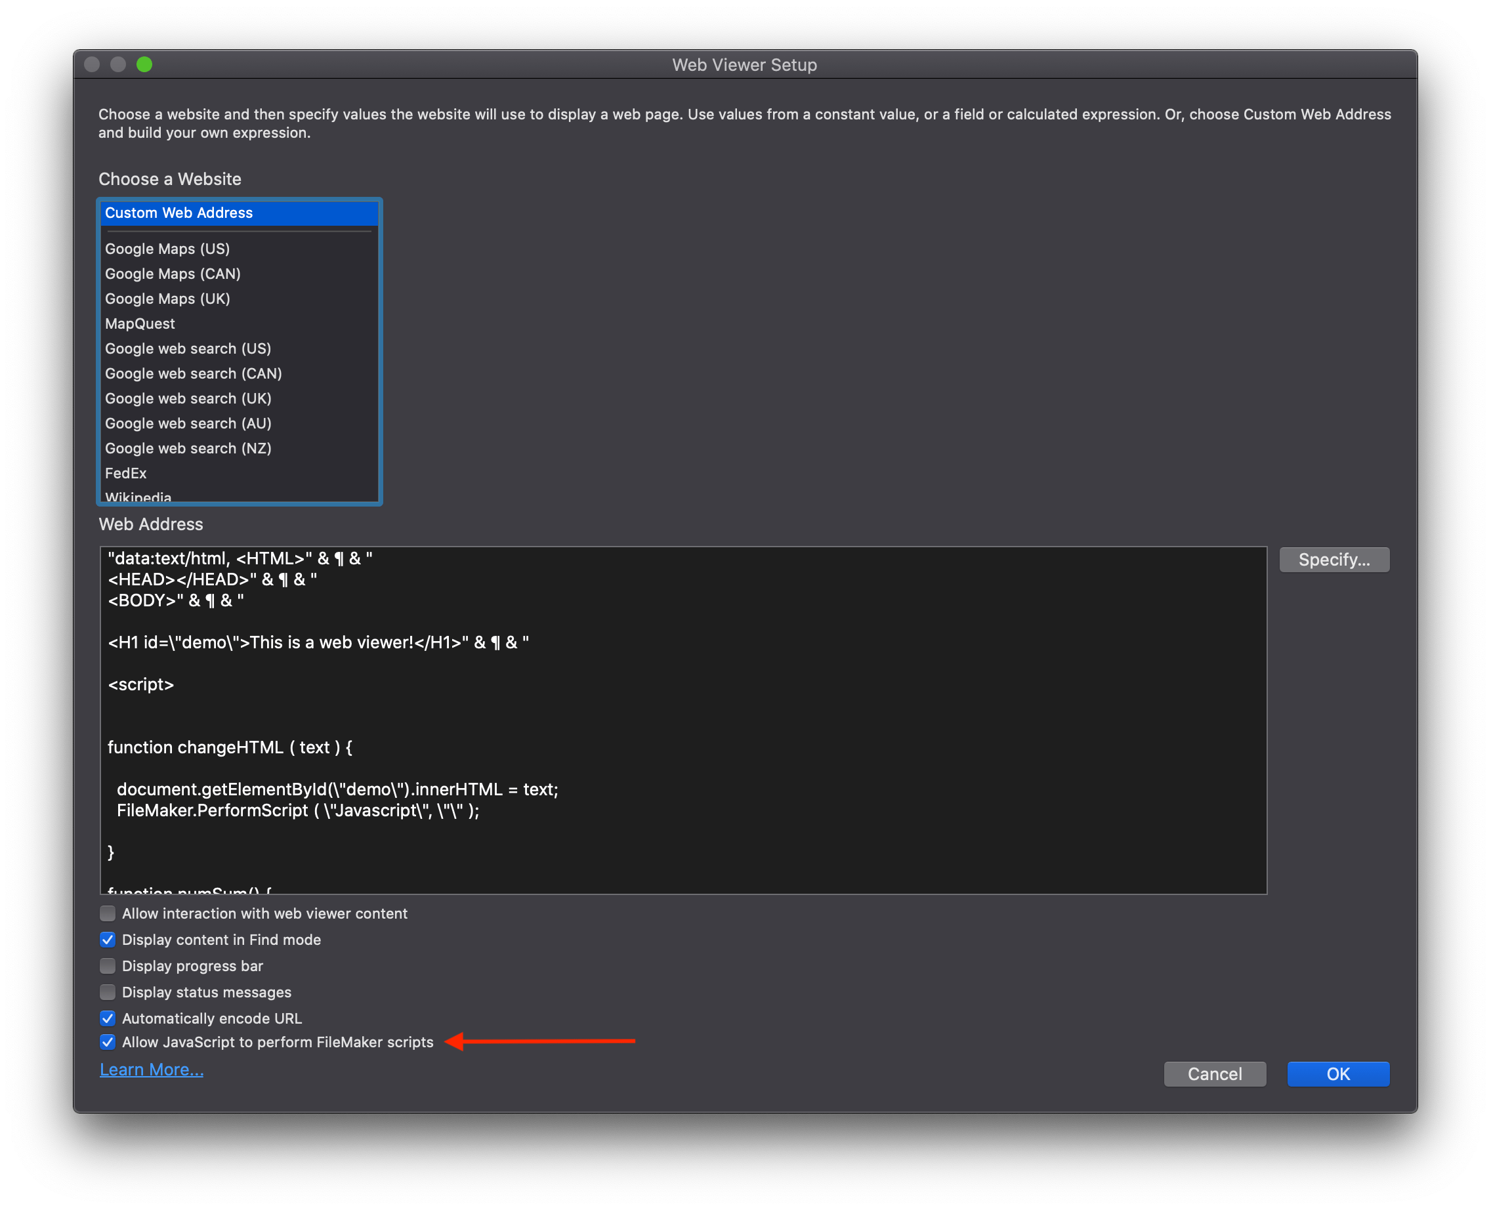
Task: Choose "Wikipedia" website option
Action: pyautogui.click(x=138, y=496)
